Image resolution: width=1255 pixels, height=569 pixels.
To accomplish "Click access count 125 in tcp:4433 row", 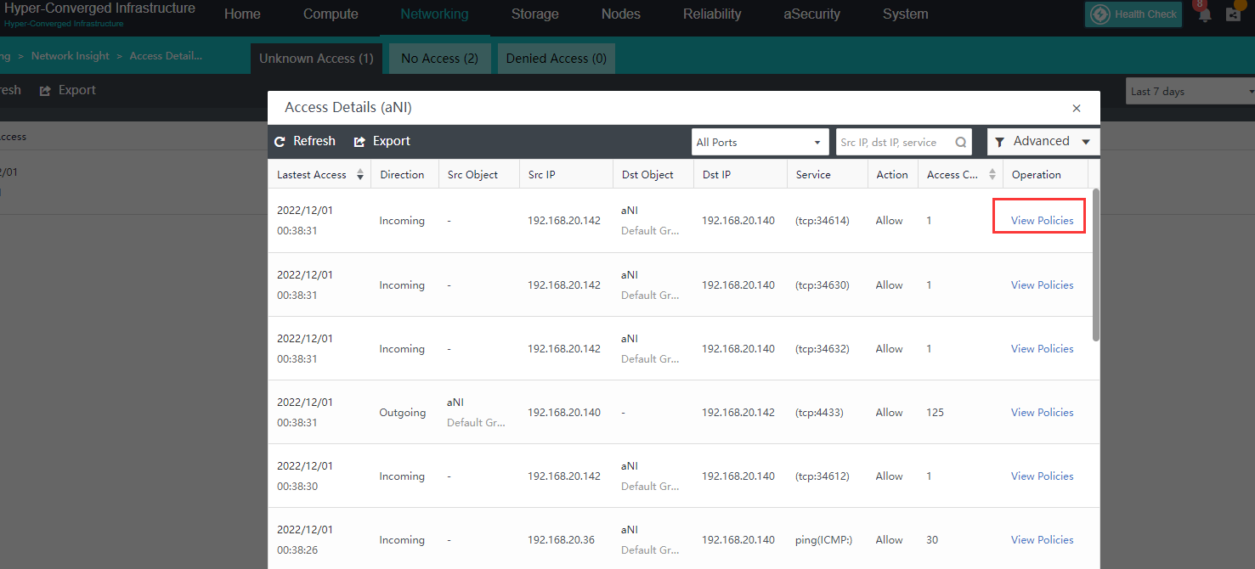I will 935,413.
